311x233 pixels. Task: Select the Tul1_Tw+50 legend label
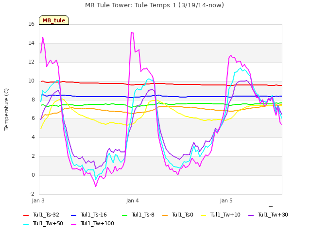click(48, 223)
